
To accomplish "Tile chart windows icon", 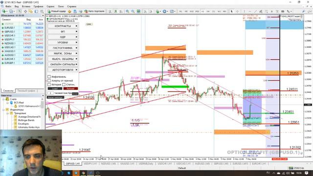I will point(138,11).
